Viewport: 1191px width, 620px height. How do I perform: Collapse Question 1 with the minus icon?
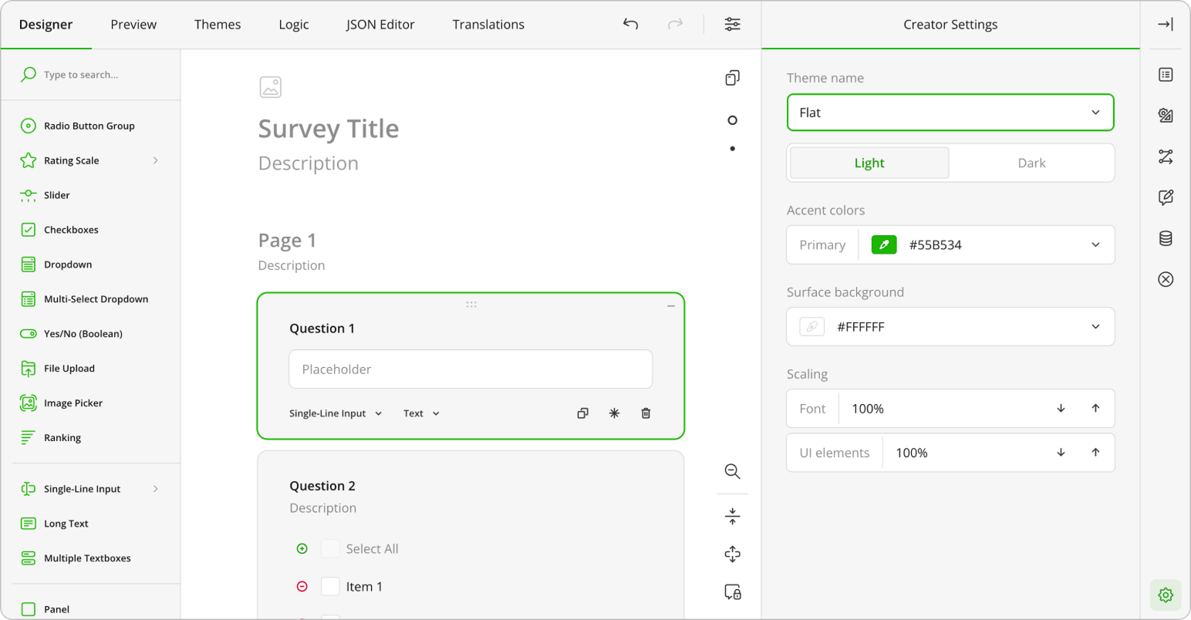pos(670,306)
